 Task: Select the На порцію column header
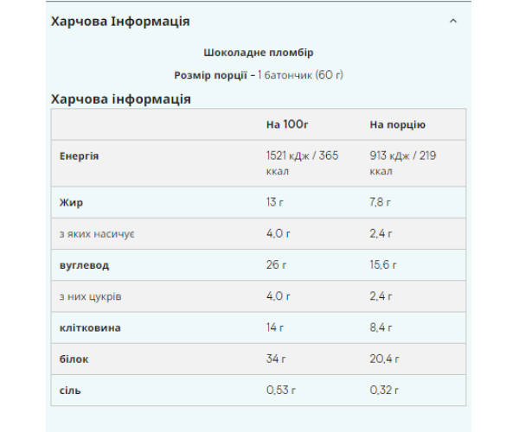tap(397, 124)
